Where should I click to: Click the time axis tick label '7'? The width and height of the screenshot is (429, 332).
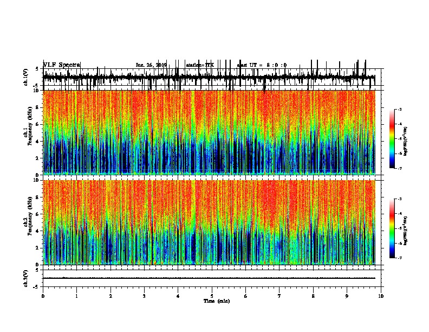pyautogui.click(x=279, y=296)
